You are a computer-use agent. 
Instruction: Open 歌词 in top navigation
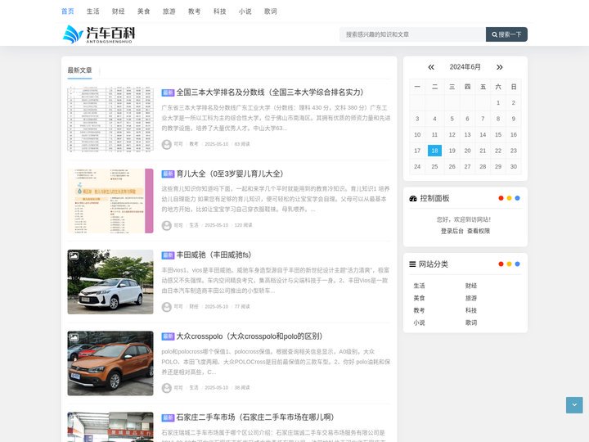pos(271,11)
